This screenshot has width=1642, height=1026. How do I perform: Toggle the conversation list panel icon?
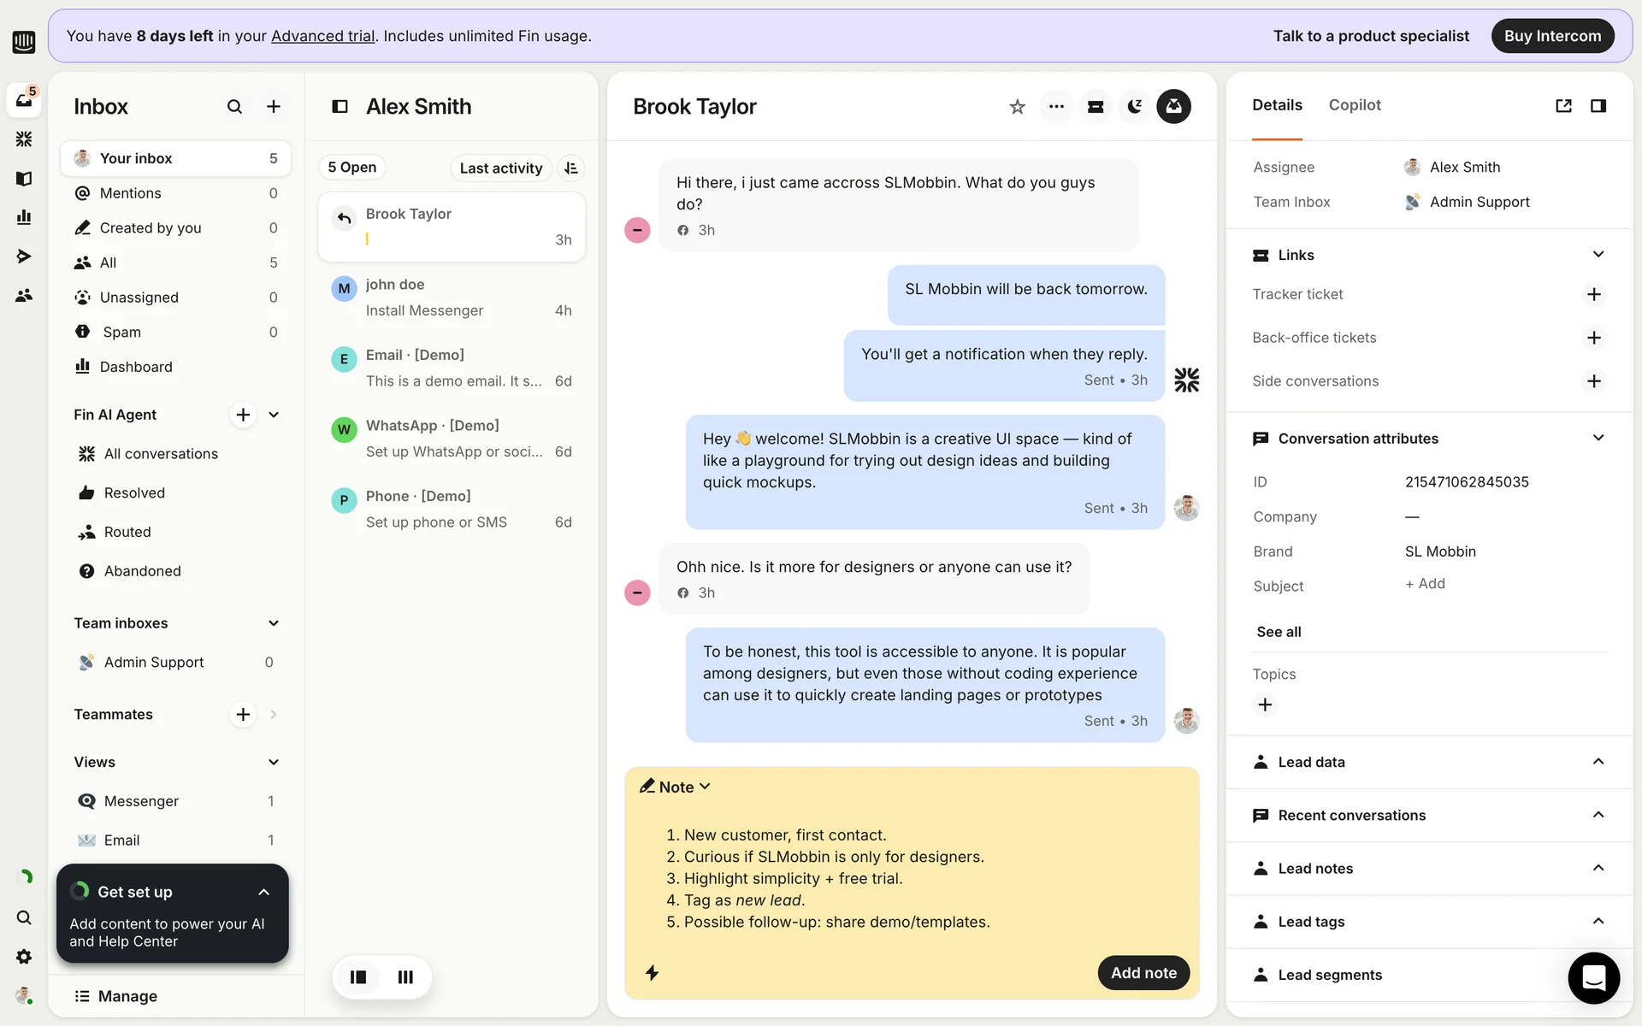(340, 107)
